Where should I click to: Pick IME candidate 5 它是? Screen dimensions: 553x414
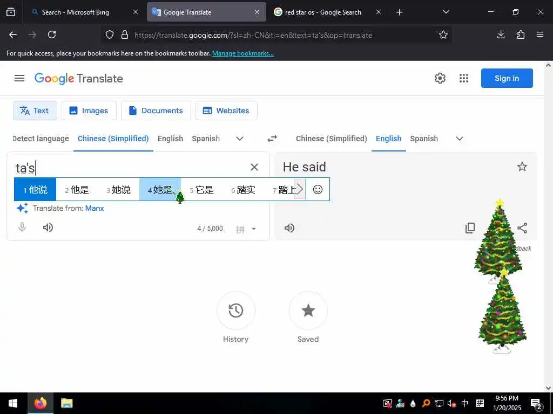[x=202, y=189]
